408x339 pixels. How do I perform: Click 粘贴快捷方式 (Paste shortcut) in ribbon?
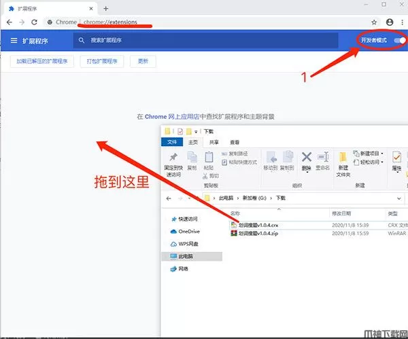coord(239,162)
